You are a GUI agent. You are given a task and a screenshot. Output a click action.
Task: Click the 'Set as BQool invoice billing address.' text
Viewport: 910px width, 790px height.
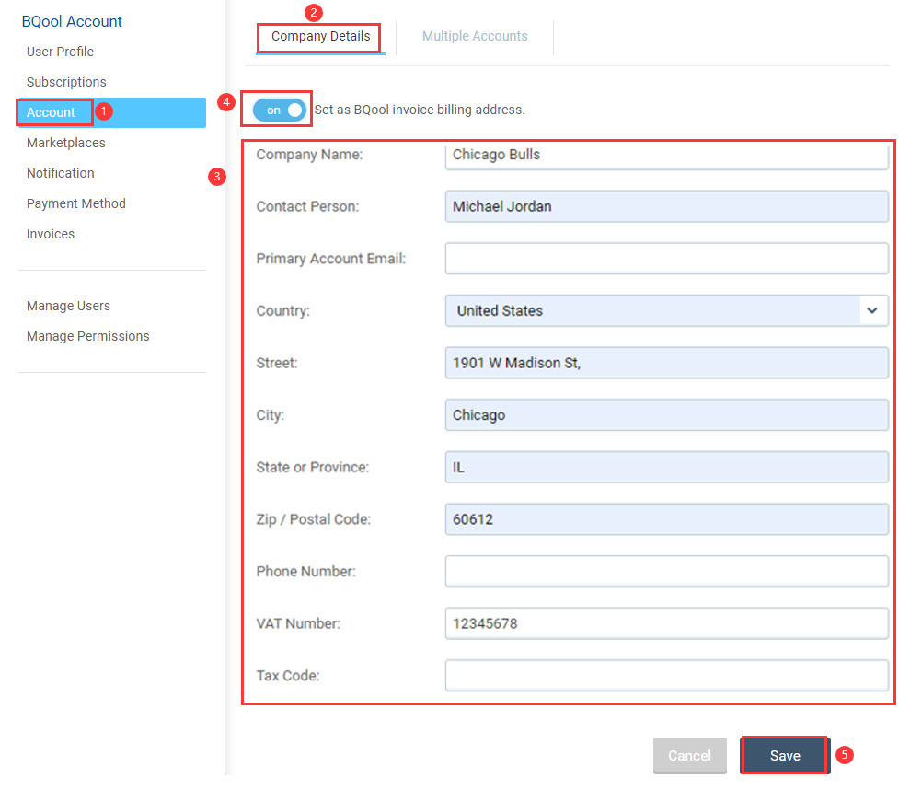(420, 110)
